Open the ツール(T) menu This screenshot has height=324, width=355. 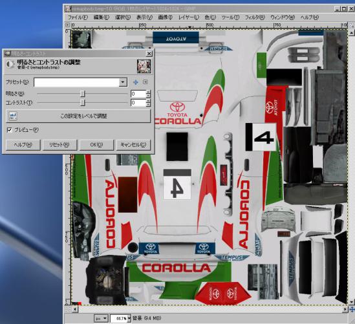[x=230, y=17]
